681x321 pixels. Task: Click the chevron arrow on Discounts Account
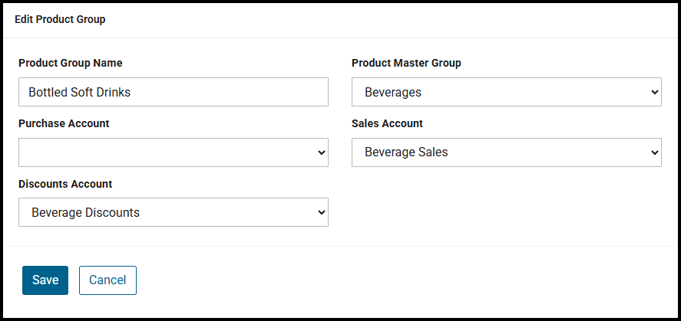click(x=321, y=212)
